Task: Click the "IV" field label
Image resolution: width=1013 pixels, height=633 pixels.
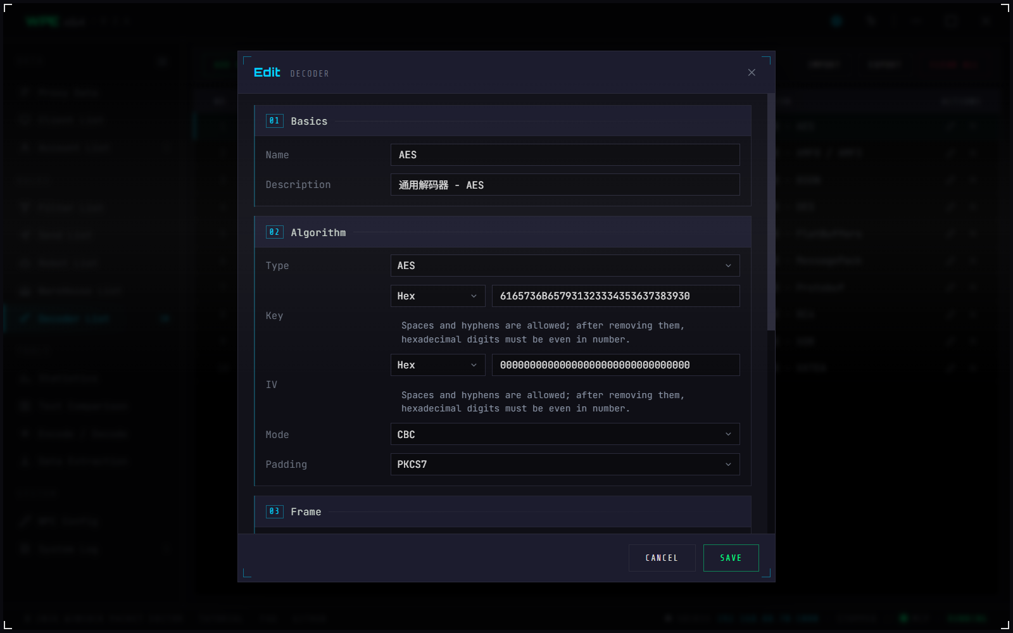Action: click(x=272, y=385)
